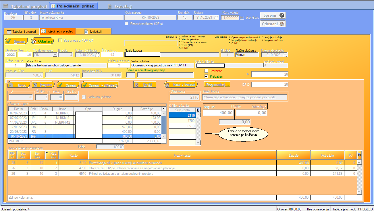Click the column-chooser icon in Knjižena konta header
Image resolution: width=374 pixels, height=211 pixels.
(198, 110)
